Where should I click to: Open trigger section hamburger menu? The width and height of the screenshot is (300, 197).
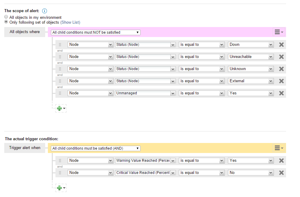tap(279, 148)
